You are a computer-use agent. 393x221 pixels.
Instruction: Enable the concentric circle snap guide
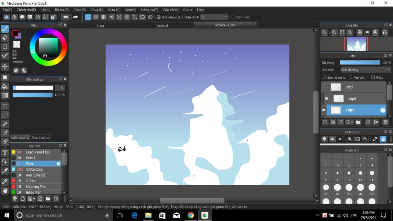coord(127,17)
